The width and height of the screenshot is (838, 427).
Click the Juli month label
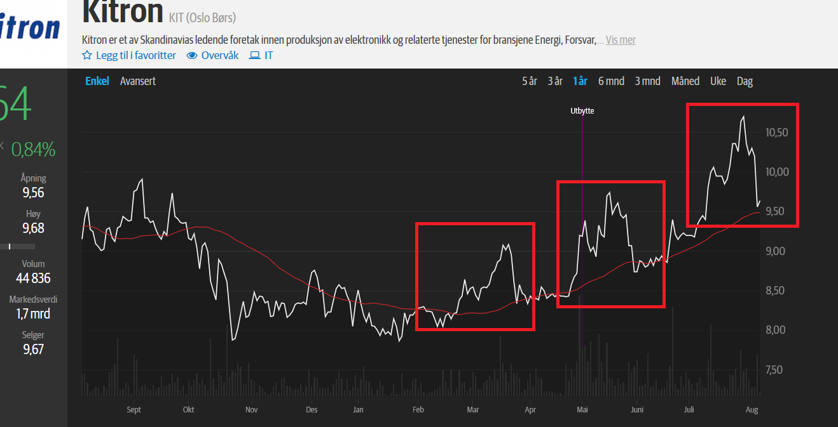tap(689, 410)
